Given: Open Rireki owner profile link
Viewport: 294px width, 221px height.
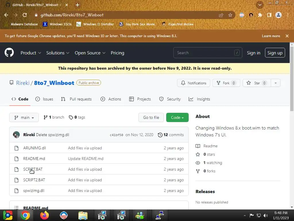Looking at the screenshot, I should coord(23,83).
